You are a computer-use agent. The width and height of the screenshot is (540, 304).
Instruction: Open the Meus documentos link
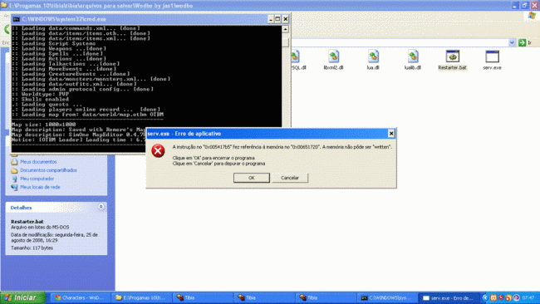click(38, 162)
